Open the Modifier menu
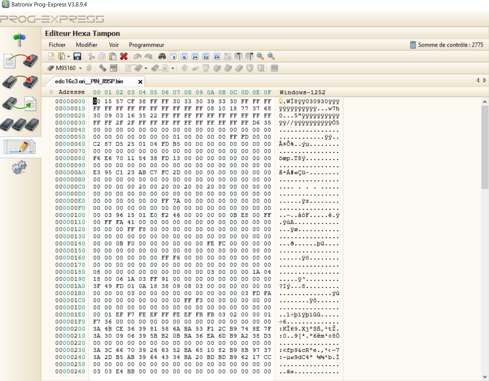 coord(86,45)
